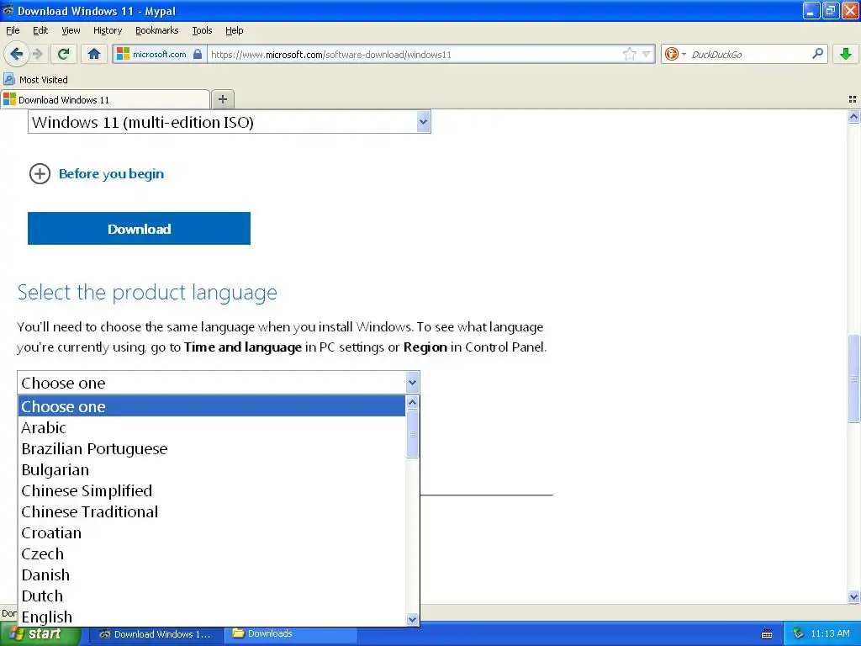Image resolution: width=861 pixels, height=646 pixels.
Task: Click the Mypal raccoon title bar icon
Action: pyautogui.click(x=8, y=10)
